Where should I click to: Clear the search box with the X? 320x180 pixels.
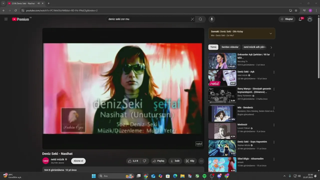click(192, 19)
